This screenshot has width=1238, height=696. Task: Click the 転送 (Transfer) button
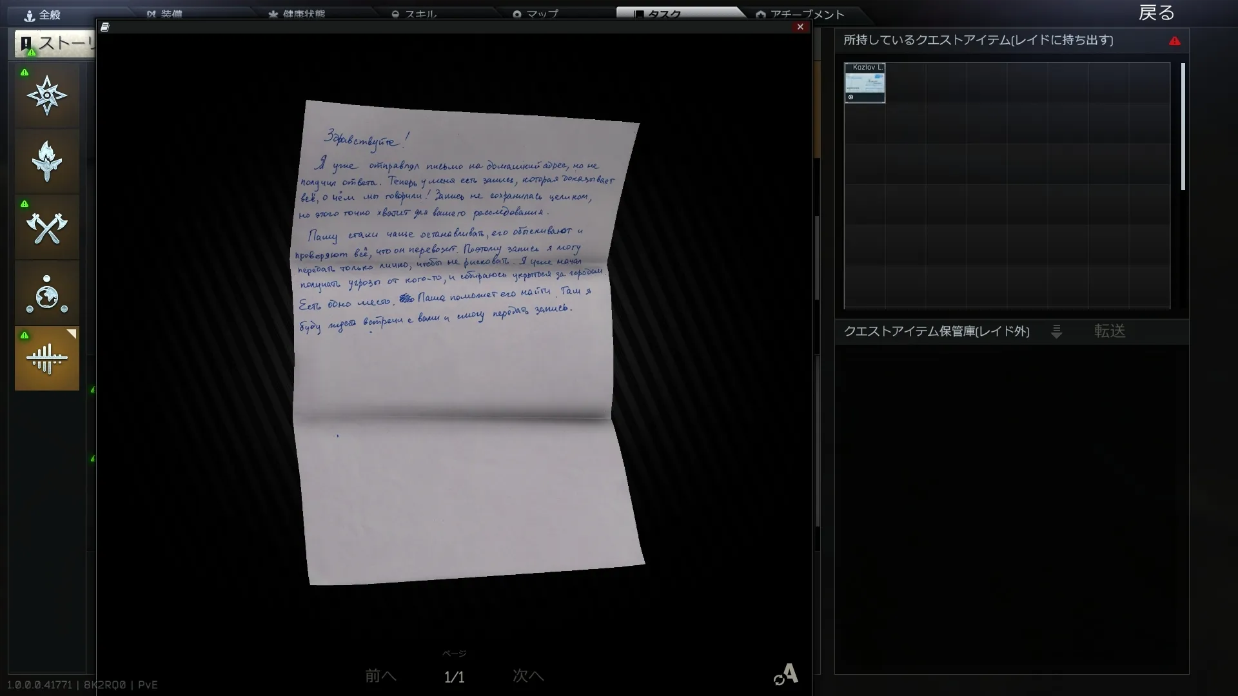(1109, 331)
